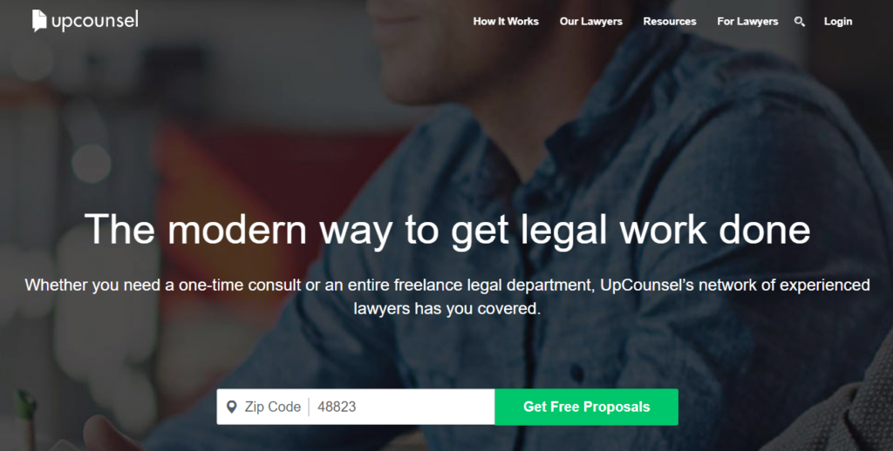Focus the zip code field showing 48823
893x451 pixels.
(x=401, y=407)
